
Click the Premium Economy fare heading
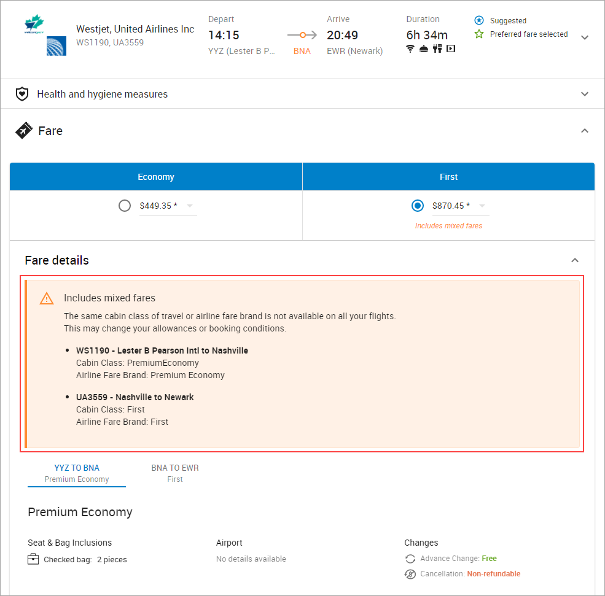point(80,513)
